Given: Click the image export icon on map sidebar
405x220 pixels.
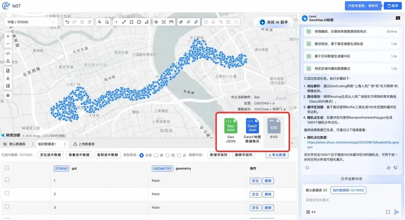Looking at the screenshot, I should pos(8,86).
